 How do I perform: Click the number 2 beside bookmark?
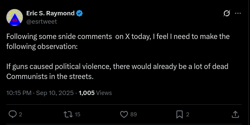point(187,114)
